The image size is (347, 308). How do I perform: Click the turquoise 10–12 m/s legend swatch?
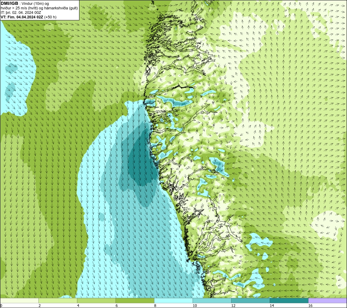coord(212,301)
